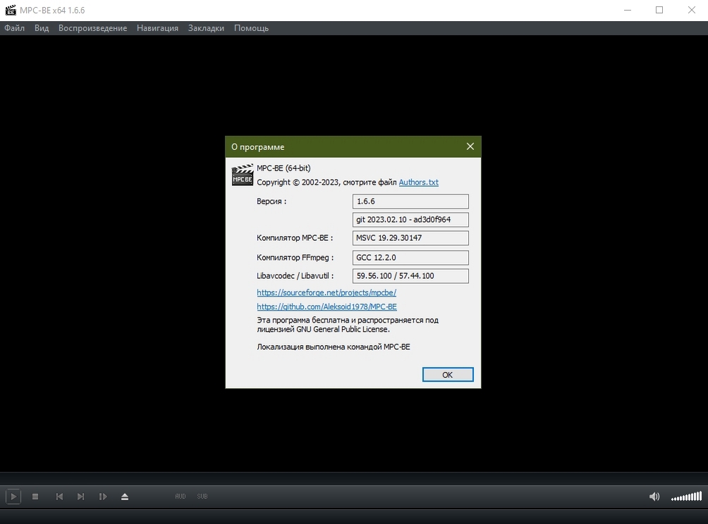
Task: Expand the Воспроизведение menu
Action: pyautogui.click(x=92, y=28)
